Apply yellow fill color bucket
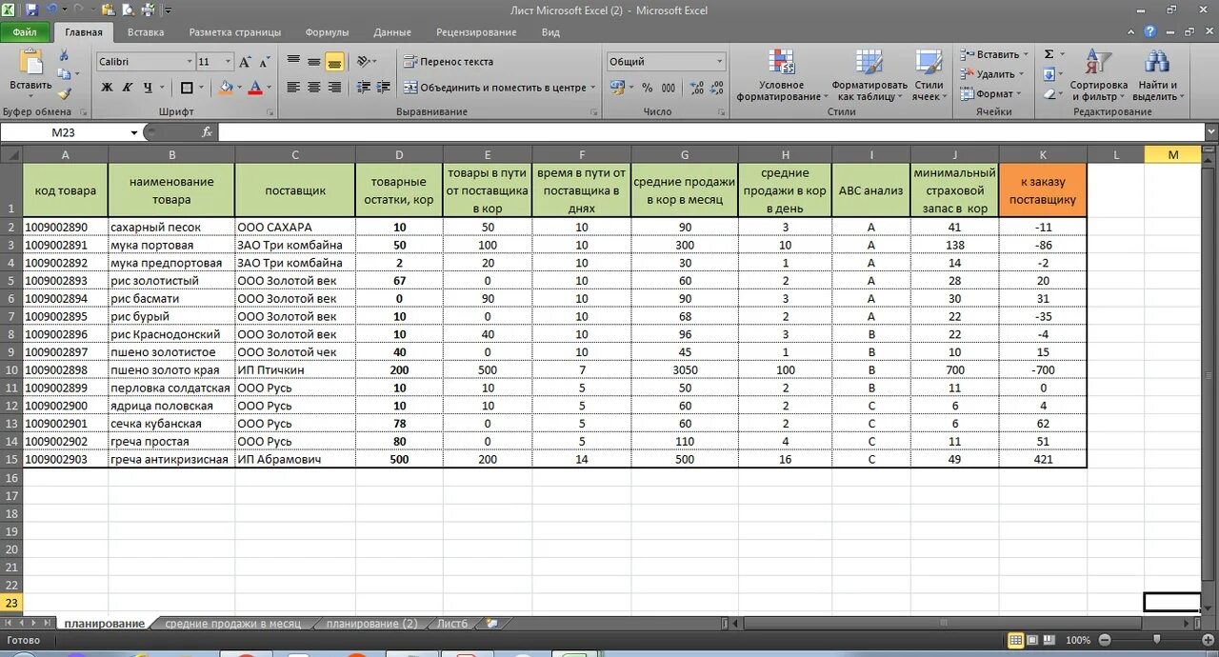The width and height of the screenshot is (1219, 657). pyautogui.click(x=225, y=88)
